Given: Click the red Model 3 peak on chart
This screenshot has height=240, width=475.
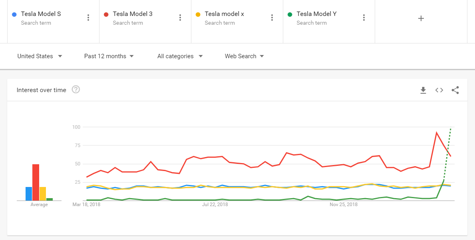Looking at the screenshot, I should tap(437, 132).
